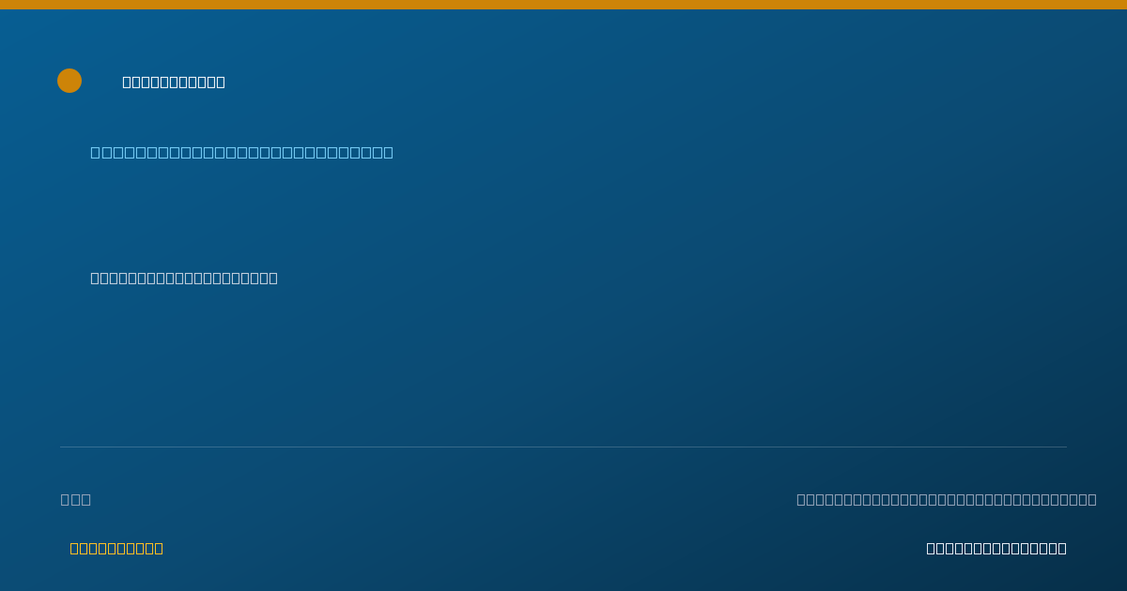Open the white footer link at bottom right

point(996,548)
